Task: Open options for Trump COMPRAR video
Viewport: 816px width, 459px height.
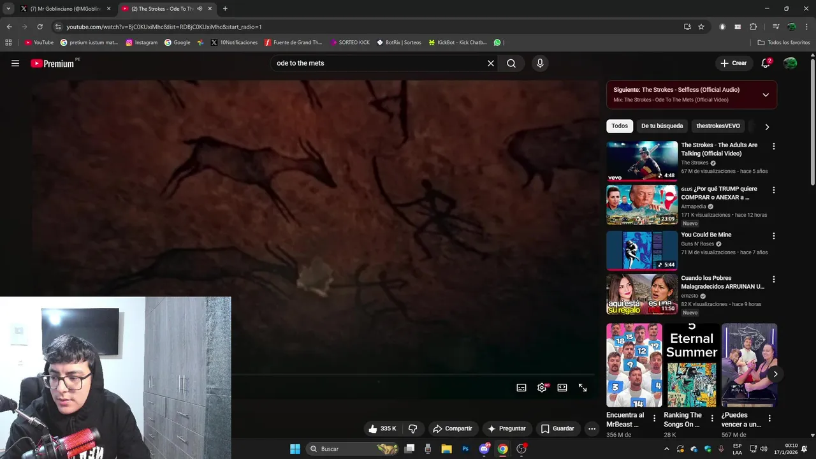Action: coord(774,190)
